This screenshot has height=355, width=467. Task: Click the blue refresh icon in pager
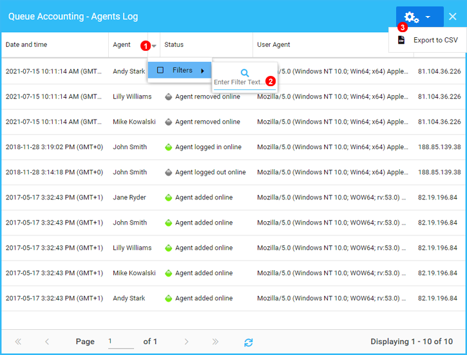(248, 342)
